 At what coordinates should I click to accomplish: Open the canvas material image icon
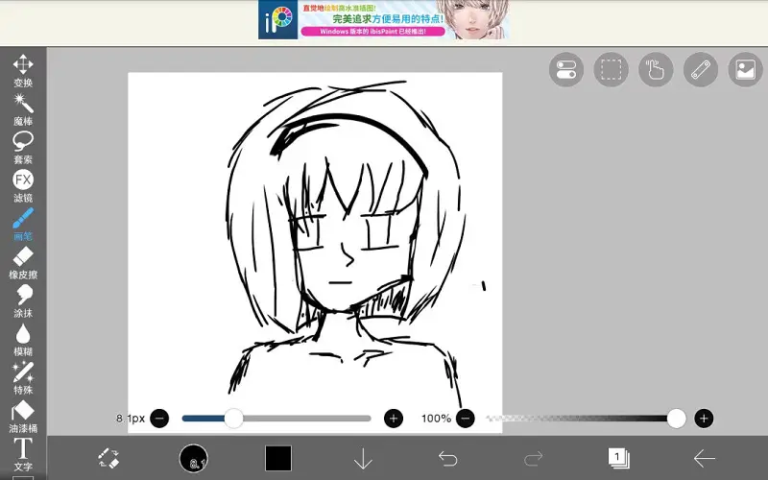point(746,69)
